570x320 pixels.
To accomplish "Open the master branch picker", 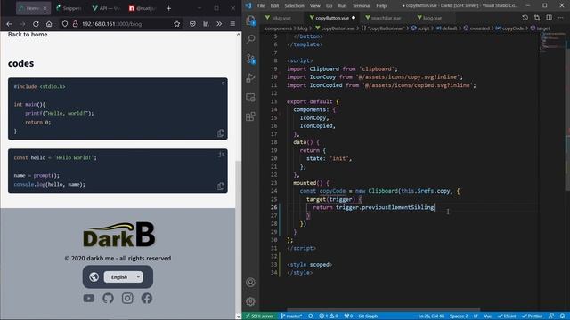I will click(291, 316).
